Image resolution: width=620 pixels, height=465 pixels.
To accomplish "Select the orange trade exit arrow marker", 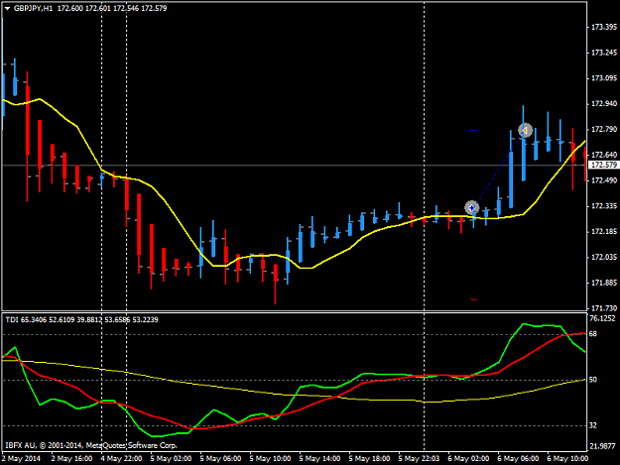I will (x=525, y=130).
